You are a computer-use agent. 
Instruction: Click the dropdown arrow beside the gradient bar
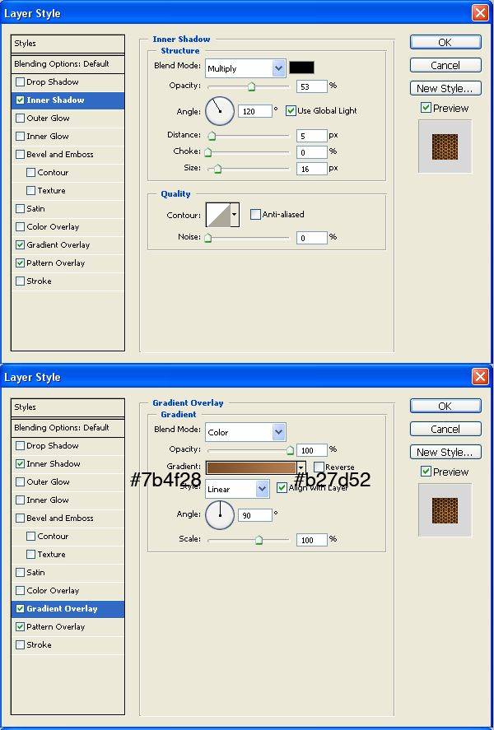301,467
